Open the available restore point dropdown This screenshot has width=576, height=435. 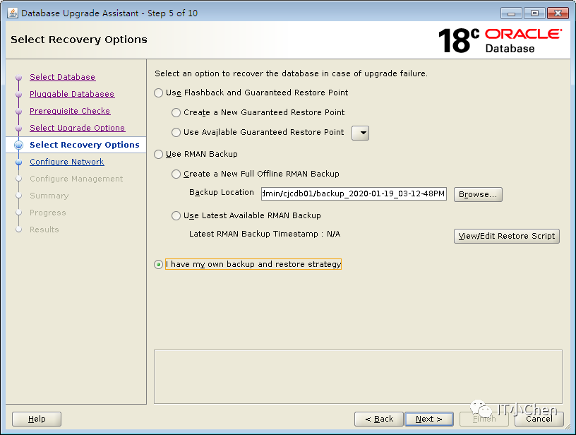coord(361,133)
